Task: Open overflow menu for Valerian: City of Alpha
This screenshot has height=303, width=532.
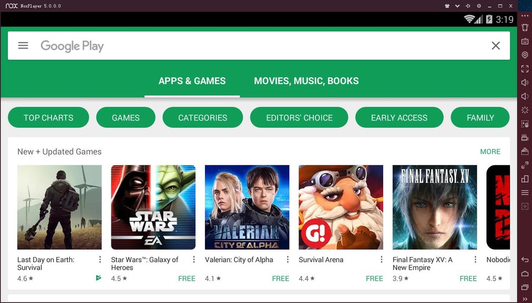Action: tap(288, 259)
